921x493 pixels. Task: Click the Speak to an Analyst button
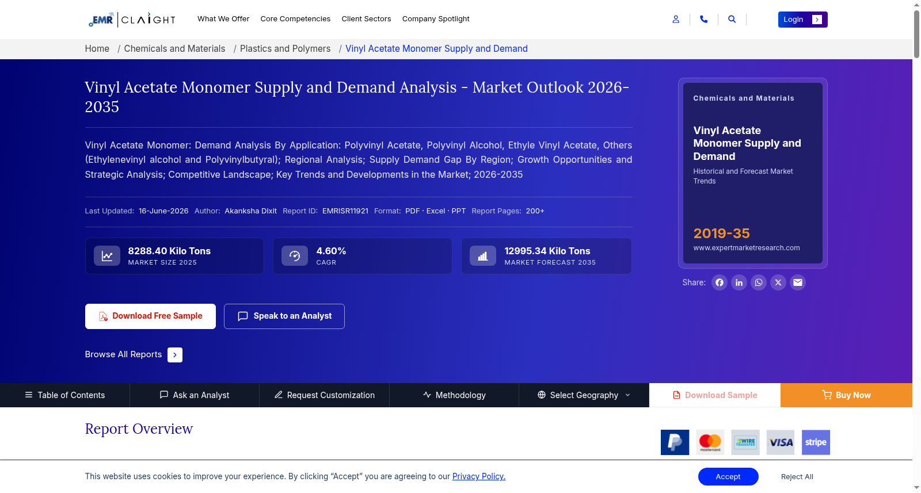tap(284, 316)
